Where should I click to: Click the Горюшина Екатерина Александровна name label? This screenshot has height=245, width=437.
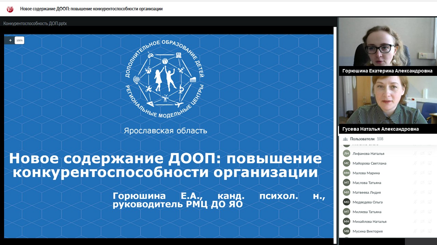[x=387, y=71]
